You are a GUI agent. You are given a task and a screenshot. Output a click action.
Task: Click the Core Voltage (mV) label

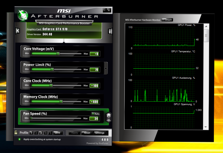pos(39,49)
